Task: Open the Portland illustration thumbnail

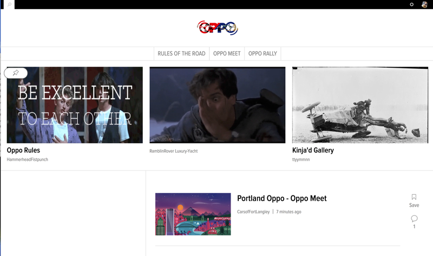Action: (193, 214)
